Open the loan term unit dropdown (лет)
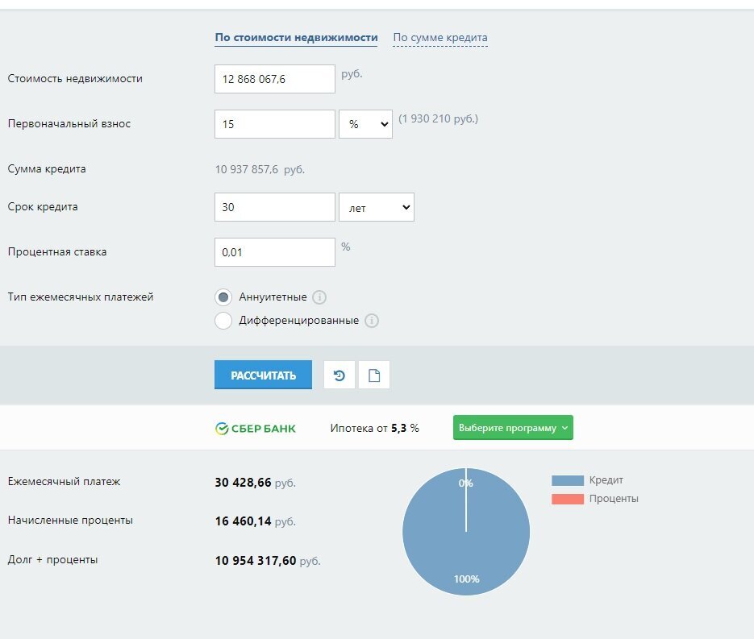Viewport: 754px width, 639px height. click(x=377, y=207)
